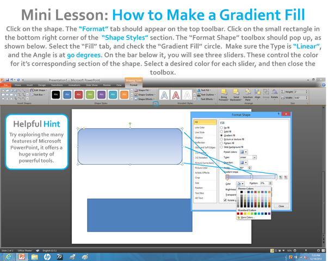
Task: Click the Text Box button in Insert Shapes
Action: [38, 95]
